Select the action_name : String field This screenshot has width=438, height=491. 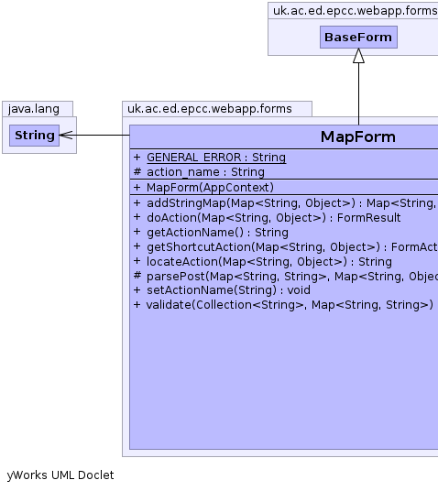[199, 172]
